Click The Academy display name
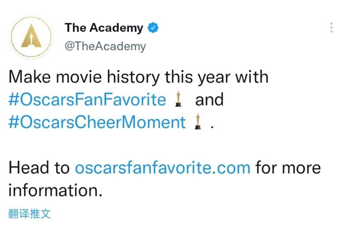The image size is (337, 231). (104, 28)
